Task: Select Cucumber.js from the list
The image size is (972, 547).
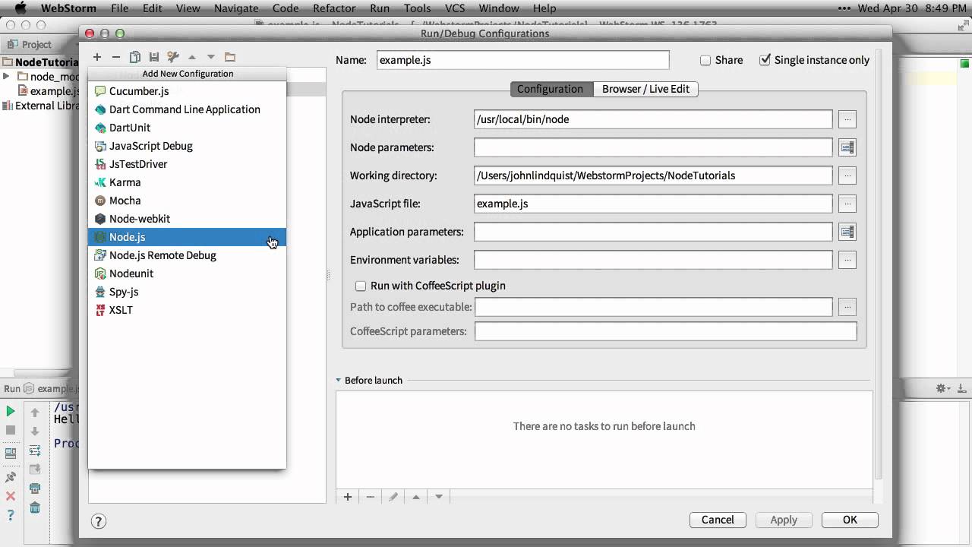Action: coord(187,91)
